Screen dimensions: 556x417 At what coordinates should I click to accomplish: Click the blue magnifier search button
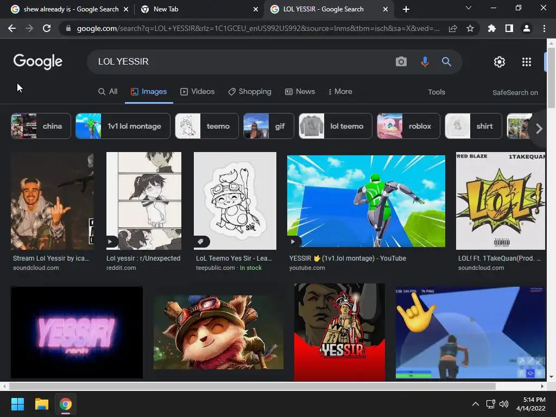[x=446, y=62]
